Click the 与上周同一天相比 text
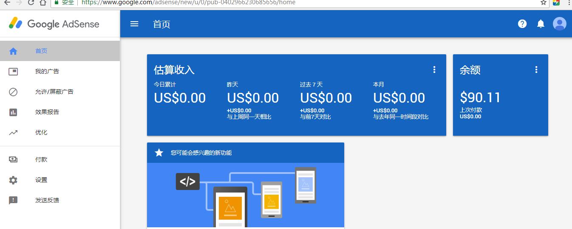572x229 pixels. 249,117
